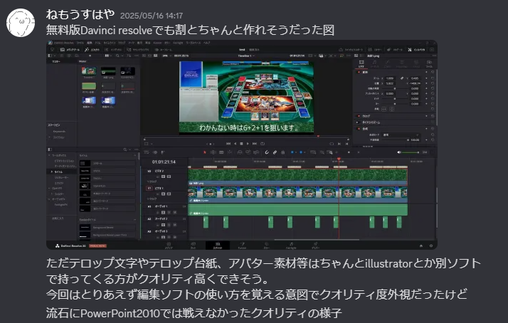
Task: Add keyframe diamond for 変形 section
Action: [426, 72]
